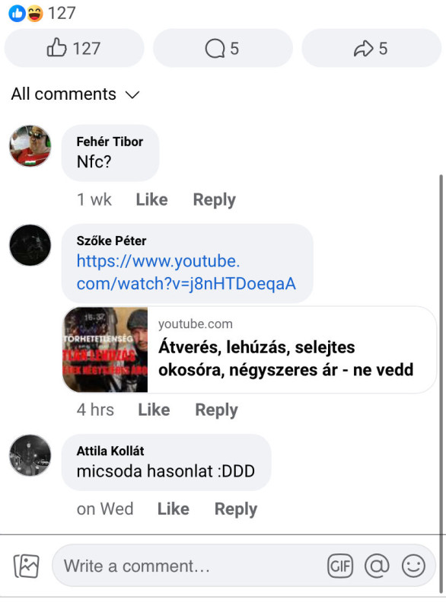View reactions via the like and haha emoji
Viewport: 446px width, 609px height.
26,14
